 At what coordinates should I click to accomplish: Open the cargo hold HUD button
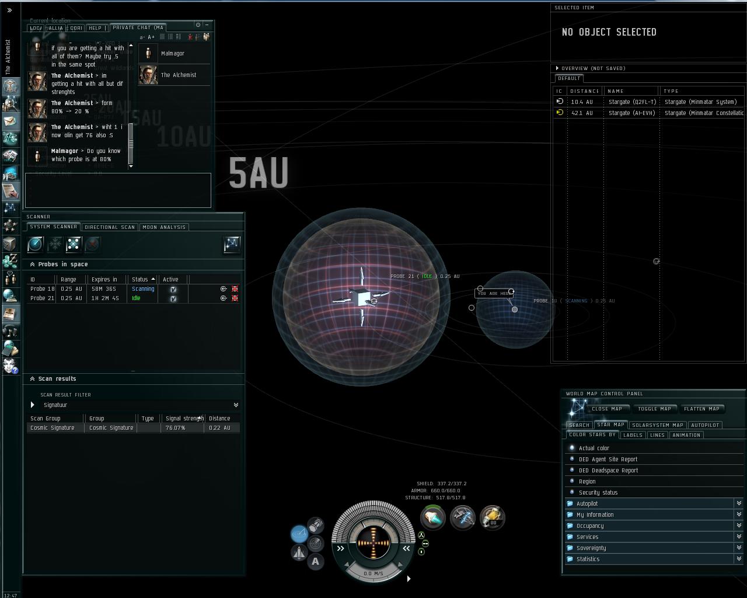(x=316, y=524)
